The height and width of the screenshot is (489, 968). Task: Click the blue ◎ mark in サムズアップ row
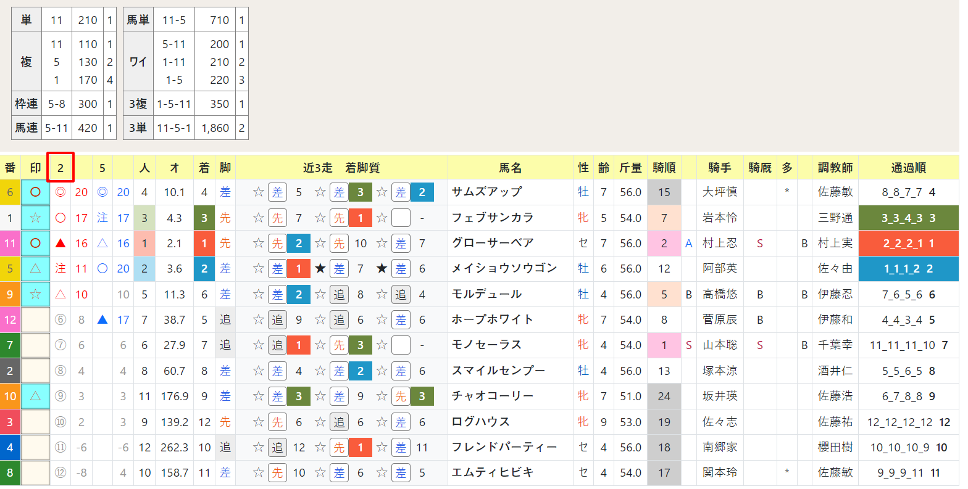[102, 192]
